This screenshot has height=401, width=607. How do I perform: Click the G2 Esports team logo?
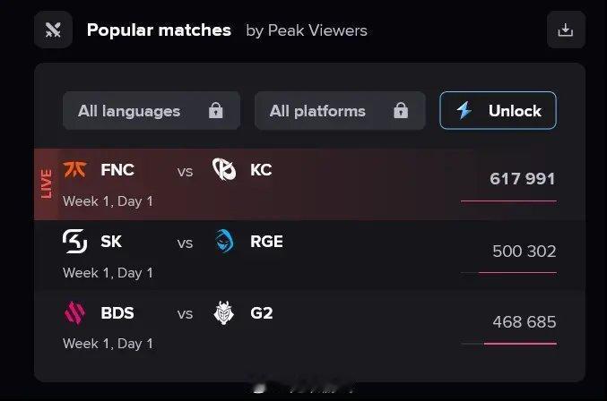pos(223,313)
